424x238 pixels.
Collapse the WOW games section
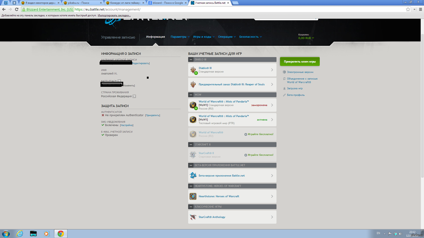coord(191,95)
